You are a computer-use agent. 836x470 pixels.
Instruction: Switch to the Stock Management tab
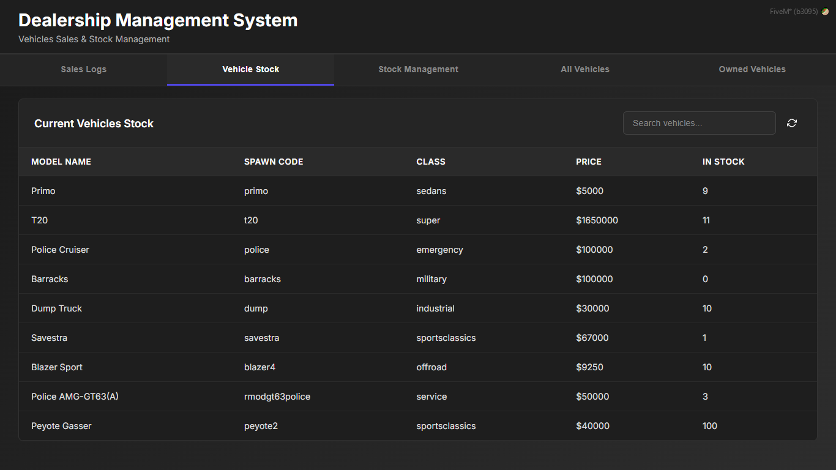(x=418, y=69)
